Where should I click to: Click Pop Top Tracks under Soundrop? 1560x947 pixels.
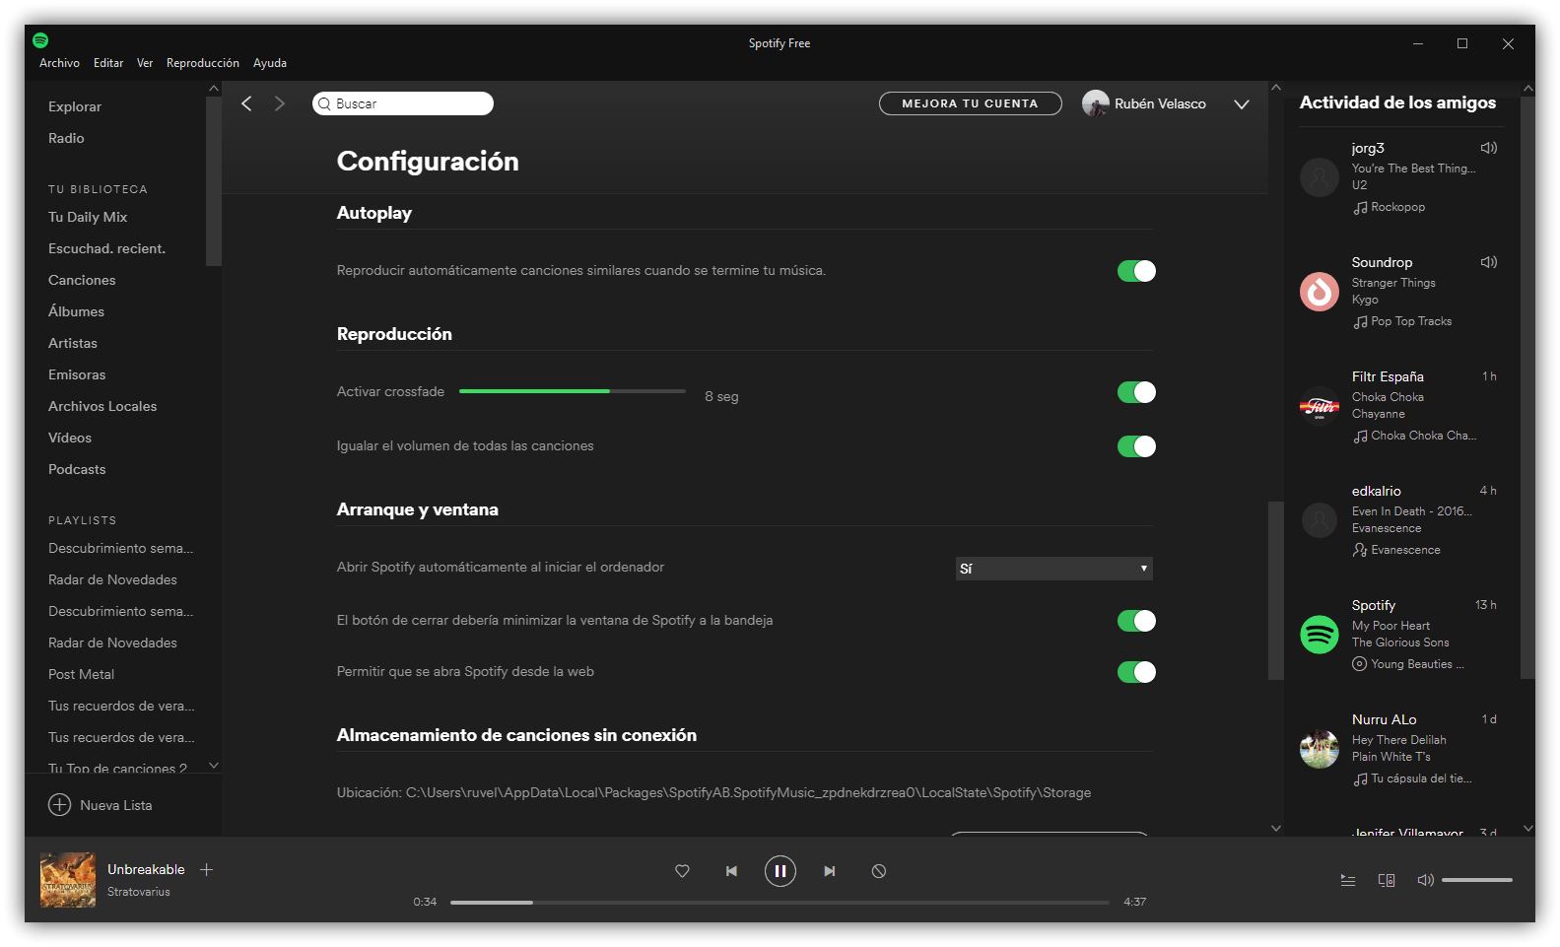1411,321
